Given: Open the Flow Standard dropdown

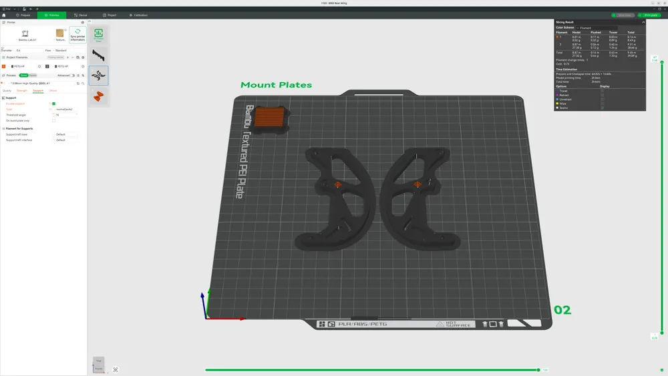Looking at the screenshot, I should (69, 50).
